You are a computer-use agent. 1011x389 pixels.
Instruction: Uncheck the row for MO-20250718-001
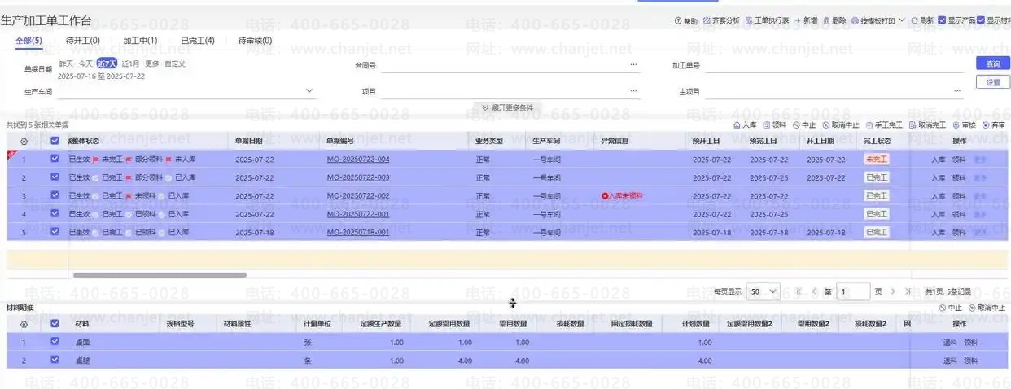[x=55, y=231]
